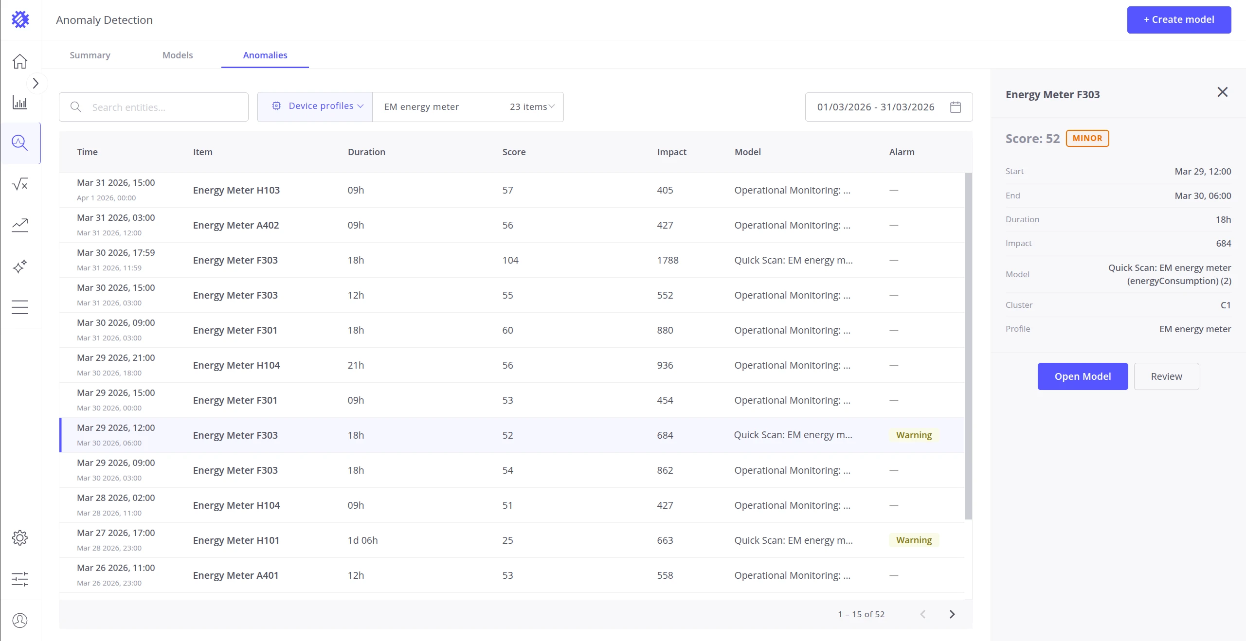
Task: Sort by the Impact column header
Action: click(671, 152)
